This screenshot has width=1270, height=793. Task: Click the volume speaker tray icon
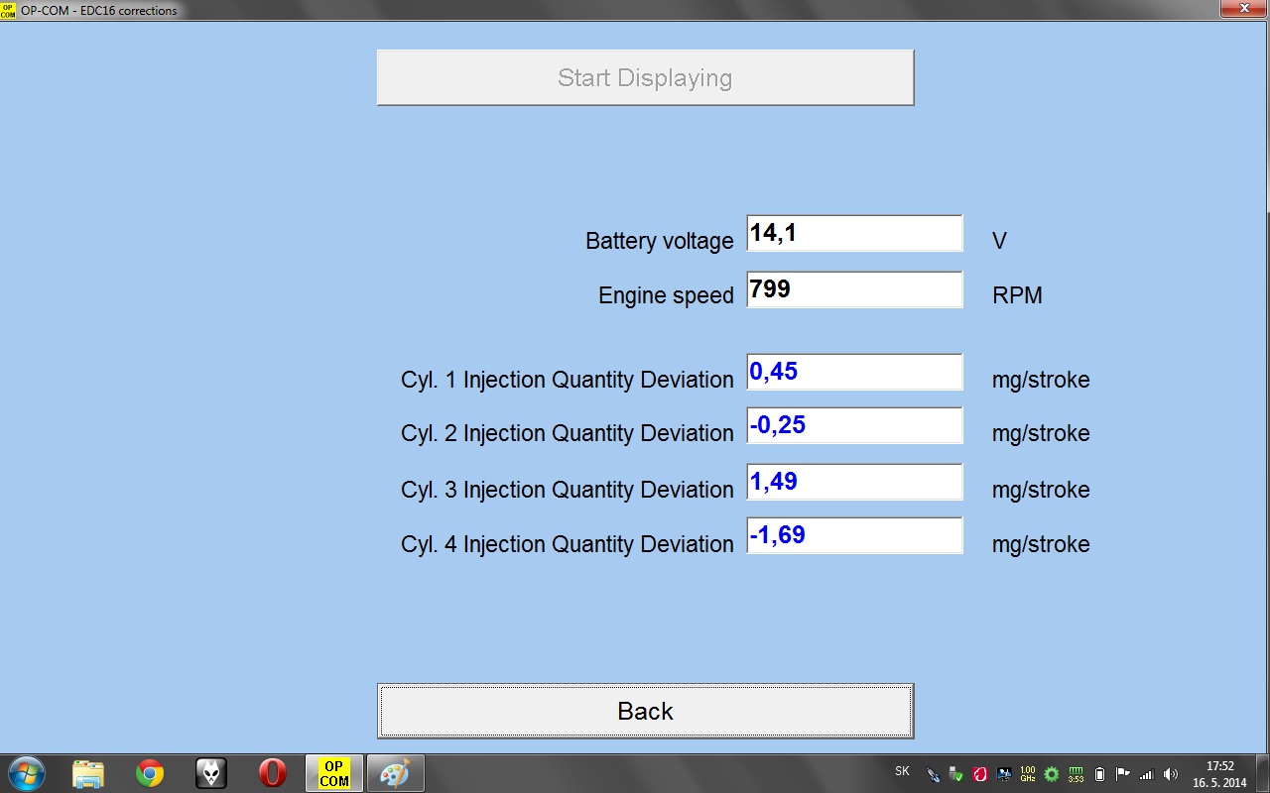(x=1171, y=774)
